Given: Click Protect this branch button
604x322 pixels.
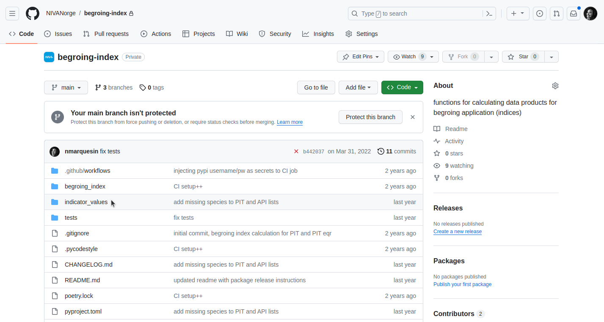Looking at the screenshot, I should coord(370,117).
